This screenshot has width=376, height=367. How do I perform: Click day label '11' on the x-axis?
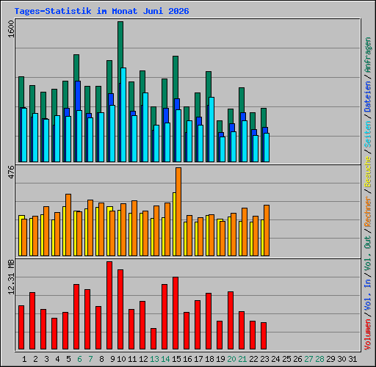132,359
